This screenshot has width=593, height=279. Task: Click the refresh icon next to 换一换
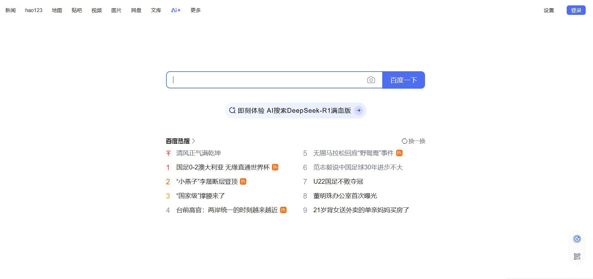[x=404, y=141]
